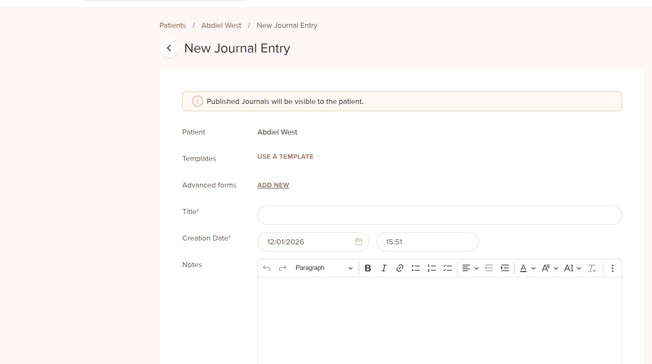The height and width of the screenshot is (364, 652).
Task: Increase paragraph indent
Action: [x=505, y=268]
